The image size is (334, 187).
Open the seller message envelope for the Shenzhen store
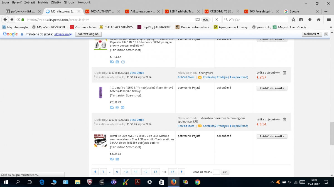200,126
